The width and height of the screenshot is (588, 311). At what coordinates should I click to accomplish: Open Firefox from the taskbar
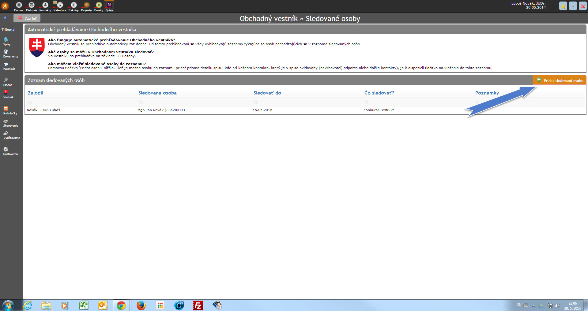(141, 305)
